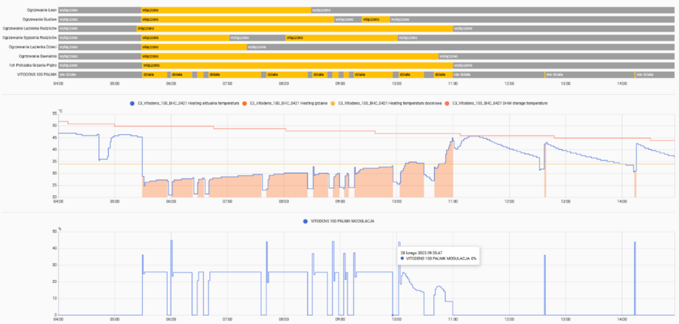Screen dimensions: 679x324
Task: Click the Ogrzewanie Leon row label
Action: 37,10
